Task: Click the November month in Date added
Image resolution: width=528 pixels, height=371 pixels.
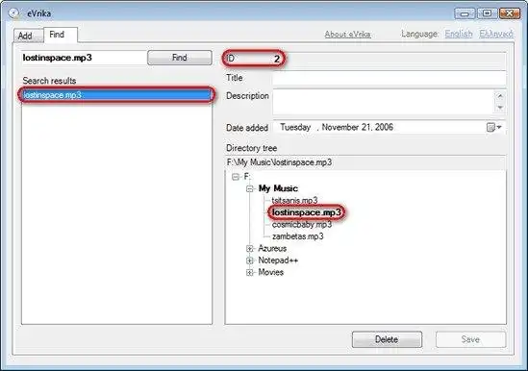Action: [340, 127]
